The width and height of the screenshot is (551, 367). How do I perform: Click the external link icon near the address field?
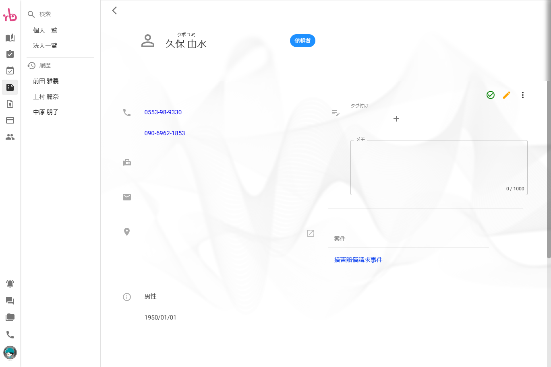pos(310,233)
